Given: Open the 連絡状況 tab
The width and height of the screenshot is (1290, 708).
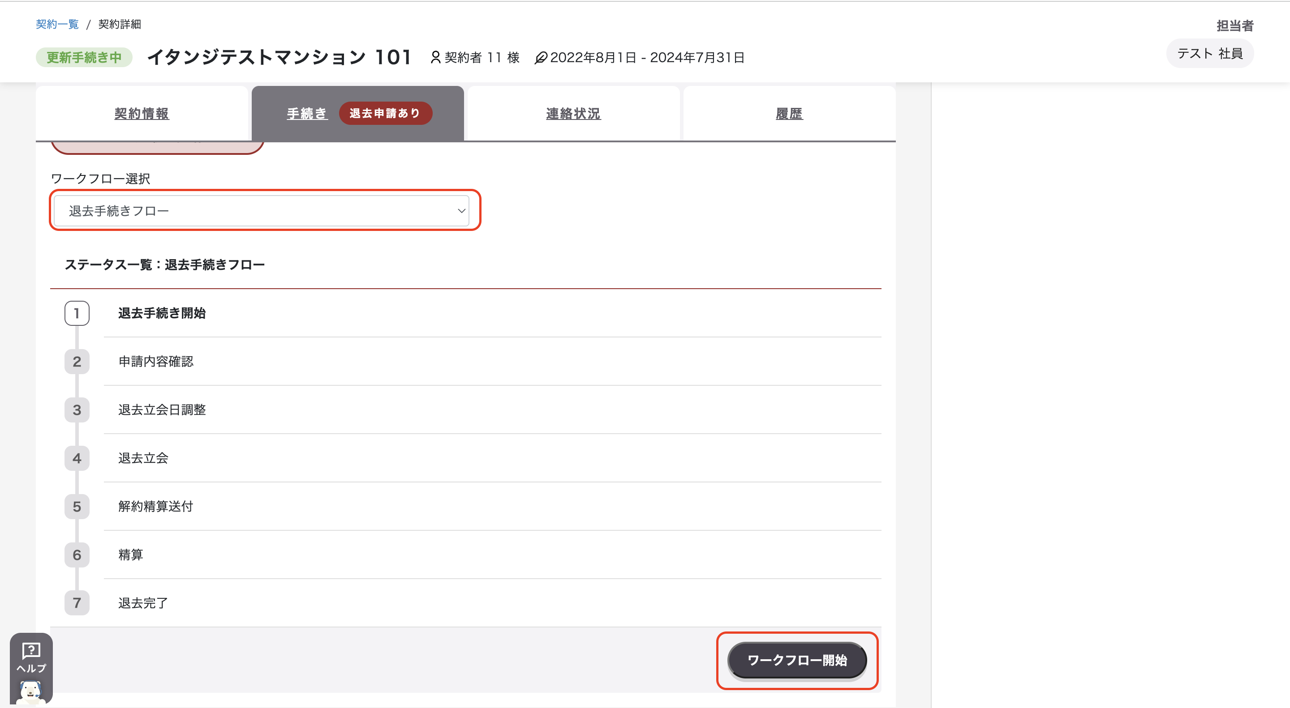Looking at the screenshot, I should pos(573,114).
